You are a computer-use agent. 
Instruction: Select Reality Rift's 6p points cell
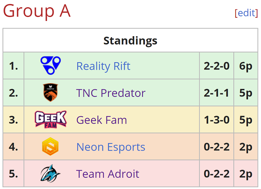[246, 66]
